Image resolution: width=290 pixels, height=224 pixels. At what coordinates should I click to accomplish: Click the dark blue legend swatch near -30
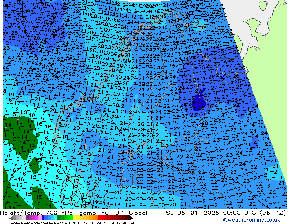[x=43, y=218]
